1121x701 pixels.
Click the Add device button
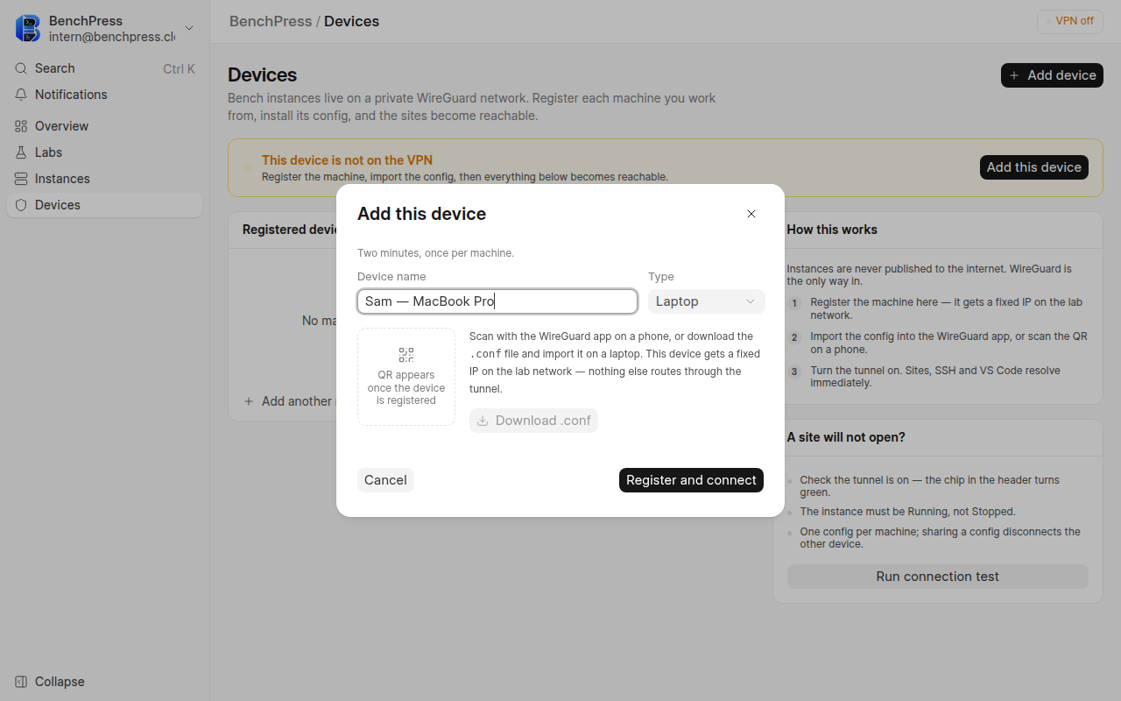(x=1052, y=75)
